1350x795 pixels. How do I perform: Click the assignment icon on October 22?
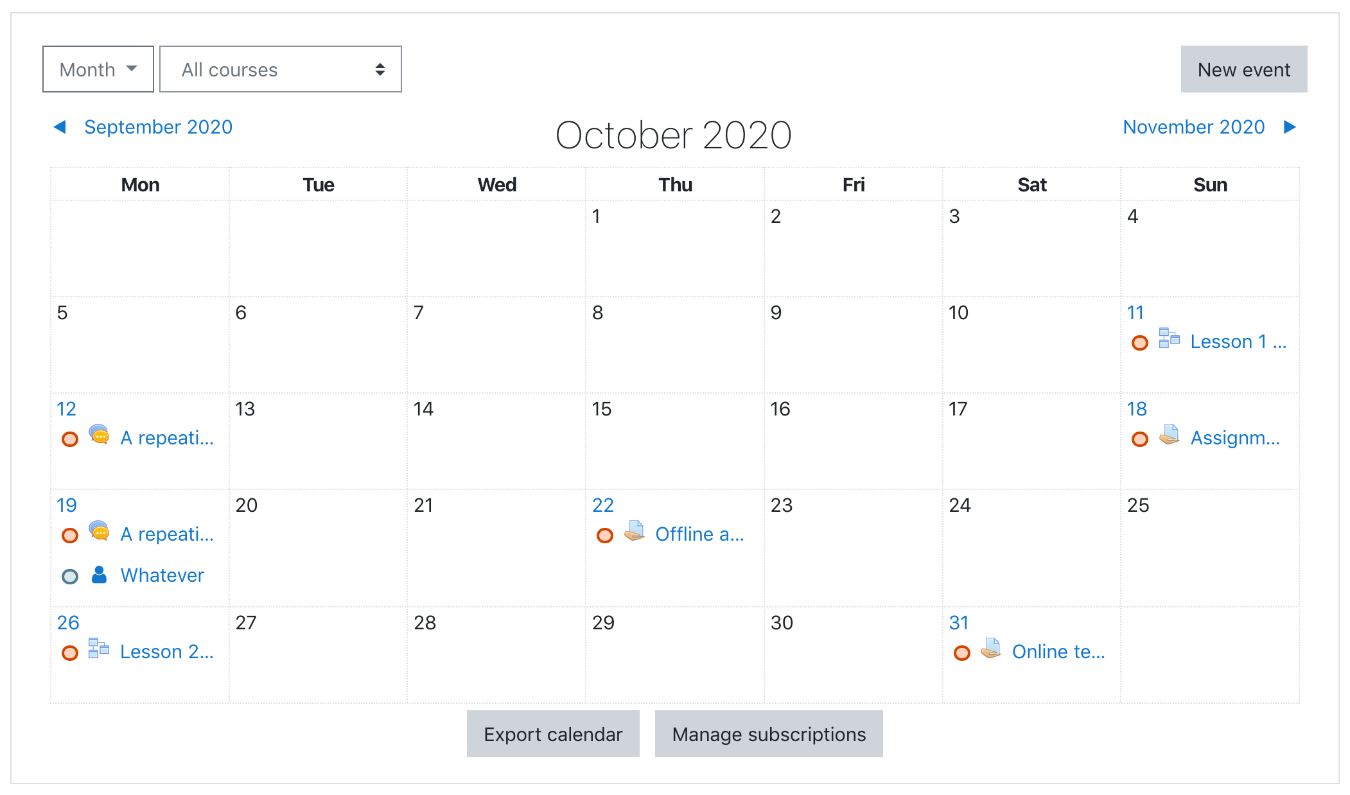[634, 530]
